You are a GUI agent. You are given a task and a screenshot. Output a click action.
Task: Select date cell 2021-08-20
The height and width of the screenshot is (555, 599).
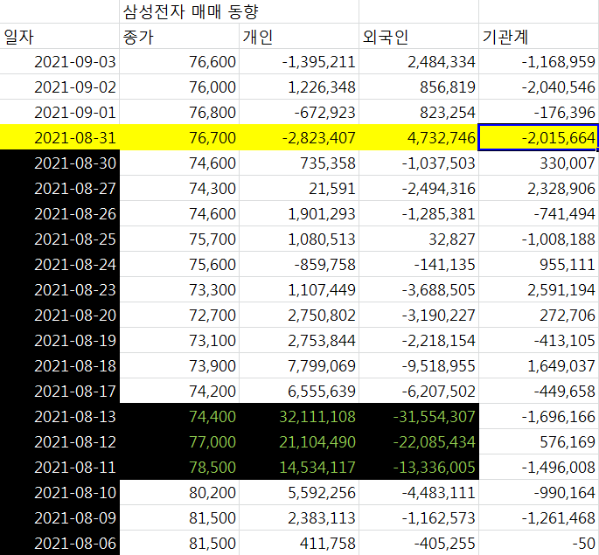pyautogui.click(x=59, y=315)
